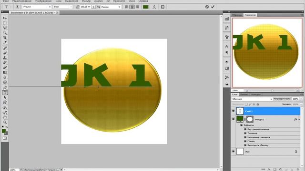Select the Custom Shape tool
This screenshot has width=305, height=171.
click(5, 103)
